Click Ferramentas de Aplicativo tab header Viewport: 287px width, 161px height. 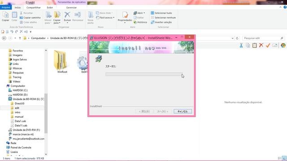(x=72, y=2)
